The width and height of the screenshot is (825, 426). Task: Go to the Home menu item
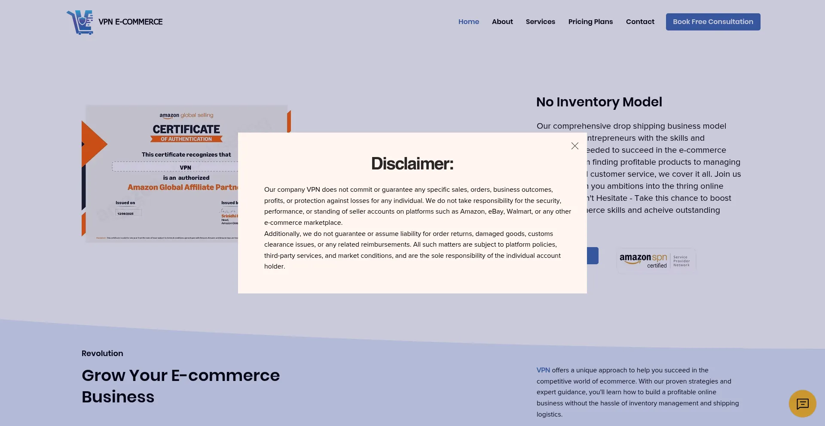(x=468, y=22)
